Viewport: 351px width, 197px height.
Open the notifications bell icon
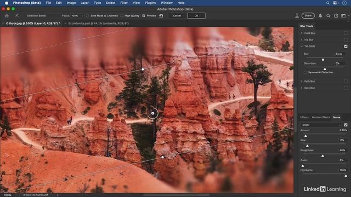320,16
